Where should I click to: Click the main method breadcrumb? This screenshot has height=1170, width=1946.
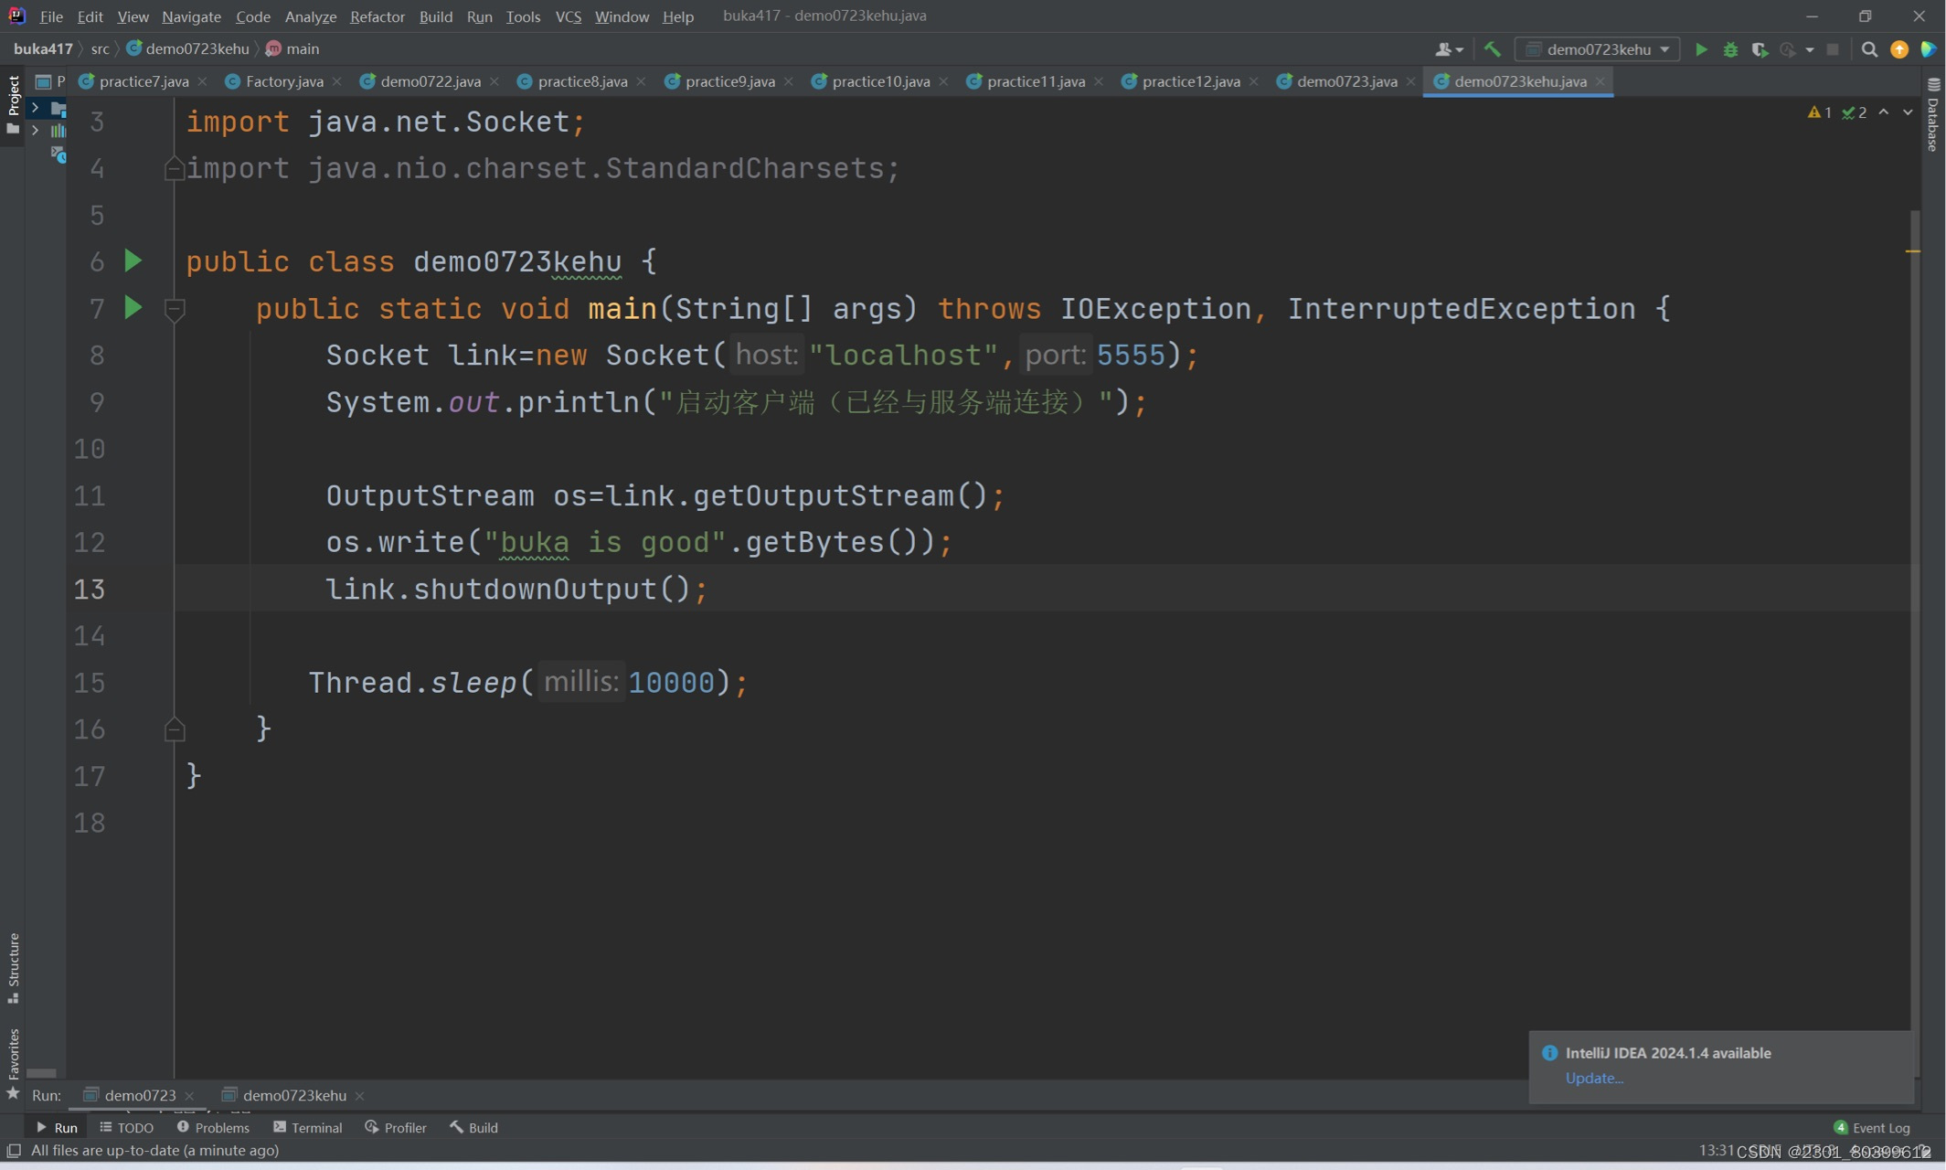coord(292,49)
